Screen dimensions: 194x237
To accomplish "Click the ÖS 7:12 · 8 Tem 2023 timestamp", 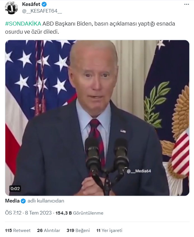I will [28, 213].
